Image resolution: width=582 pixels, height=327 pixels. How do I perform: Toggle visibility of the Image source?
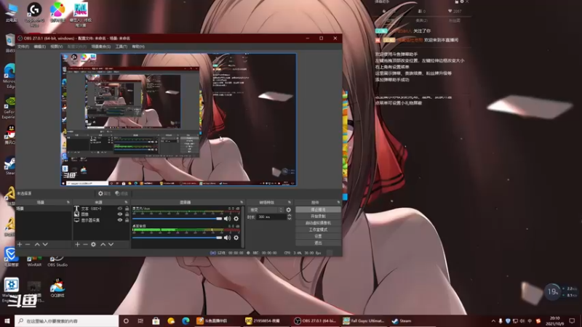click(120, 214)
